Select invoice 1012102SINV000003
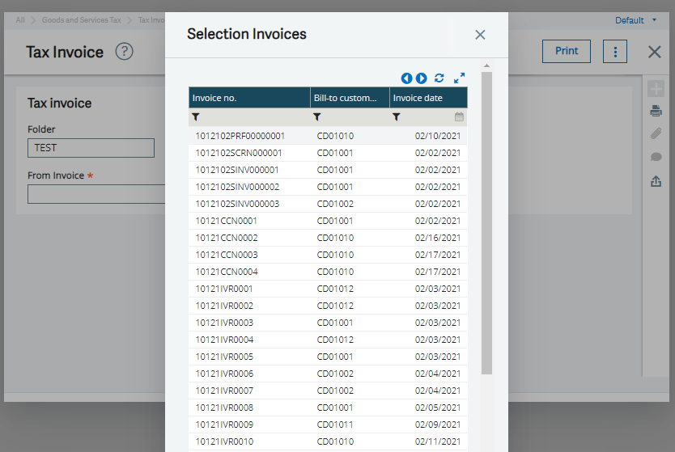Screen dimensions: 675x452 [328, 204]
